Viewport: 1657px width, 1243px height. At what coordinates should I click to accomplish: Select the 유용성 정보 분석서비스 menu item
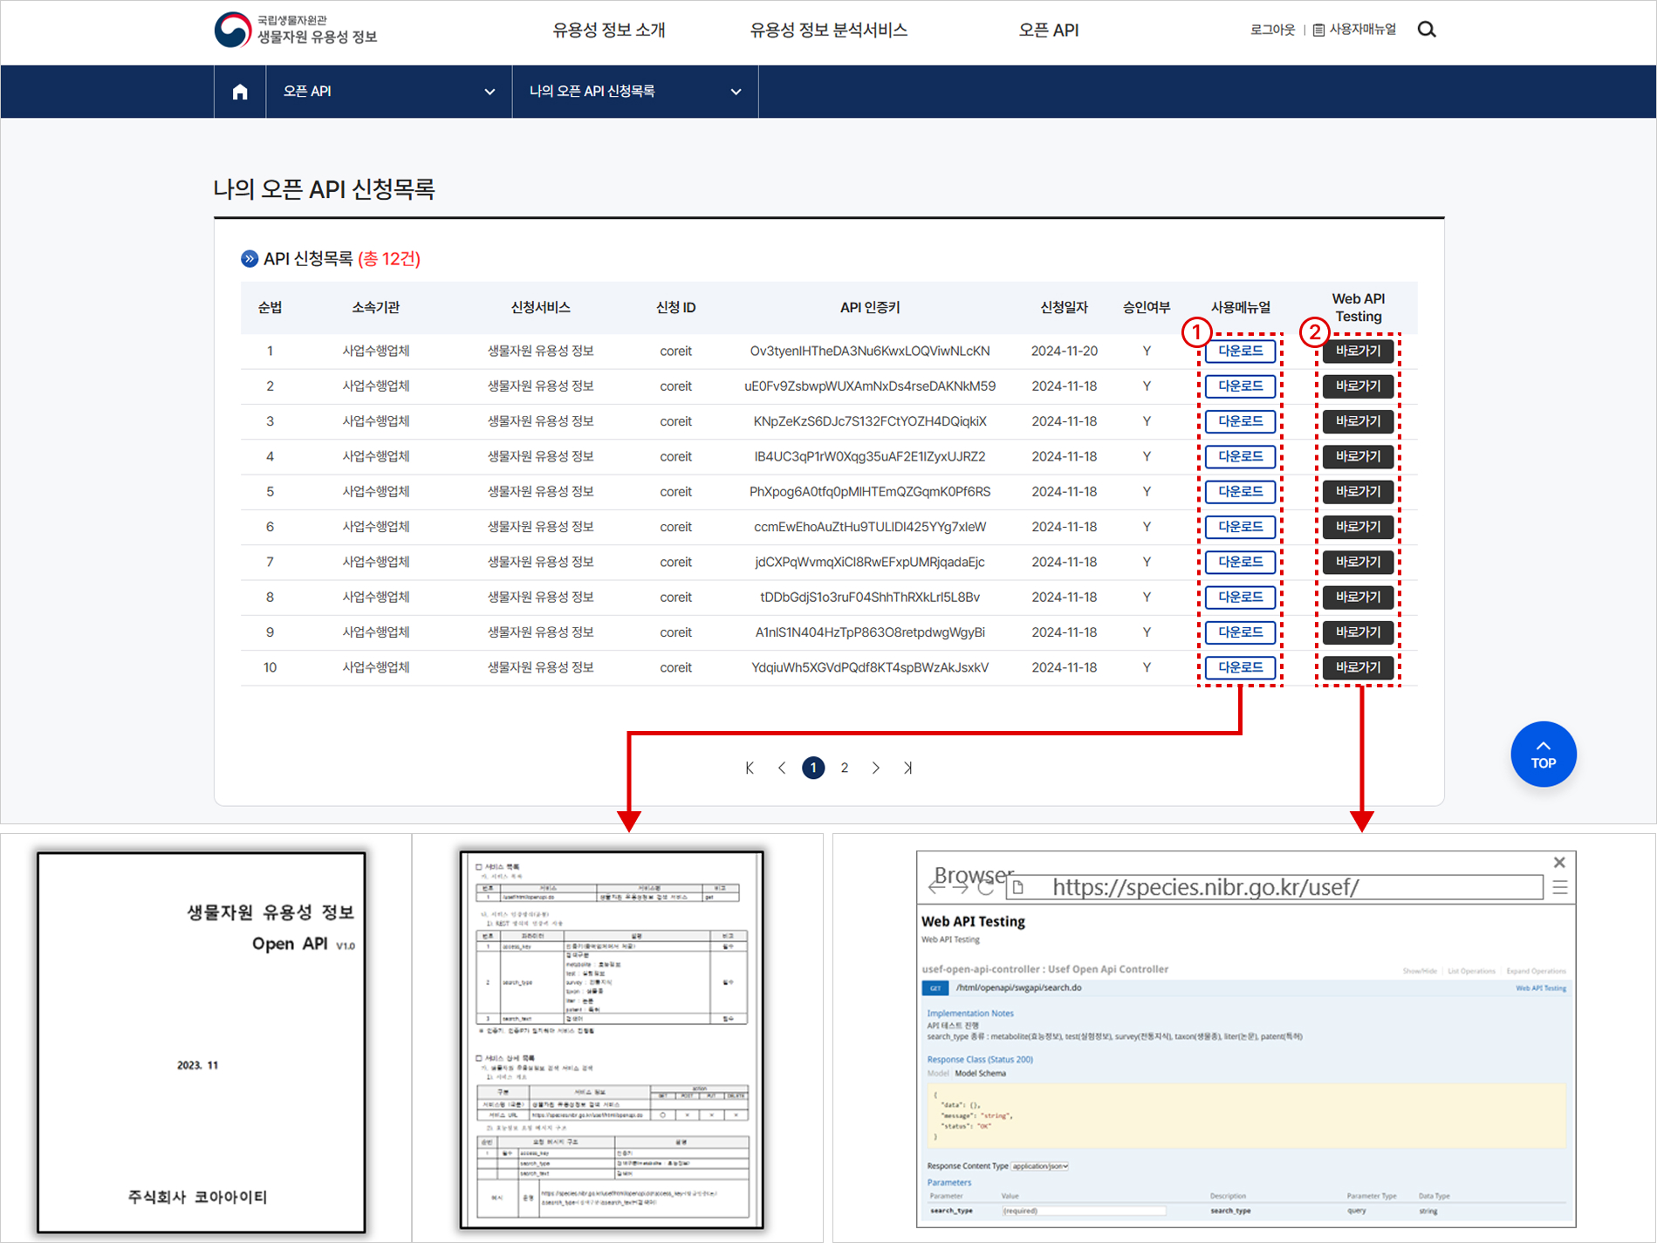coord(827,29)
